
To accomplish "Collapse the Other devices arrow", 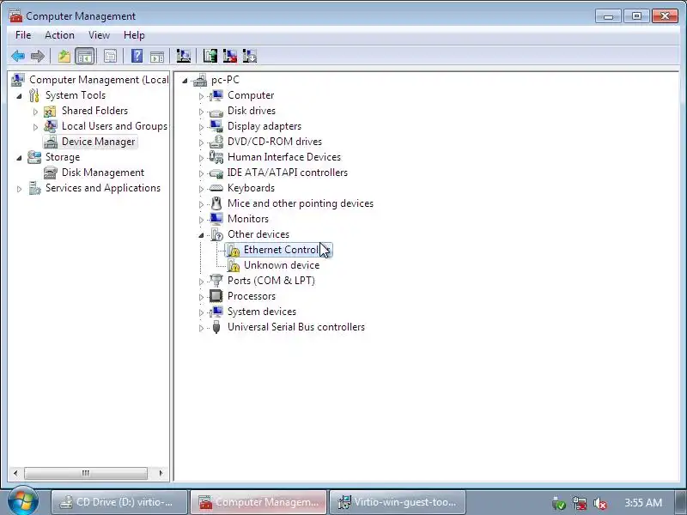I will pos(201,235).
